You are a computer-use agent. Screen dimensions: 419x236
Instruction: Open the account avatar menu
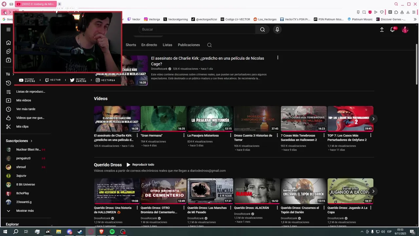(405, 29)
